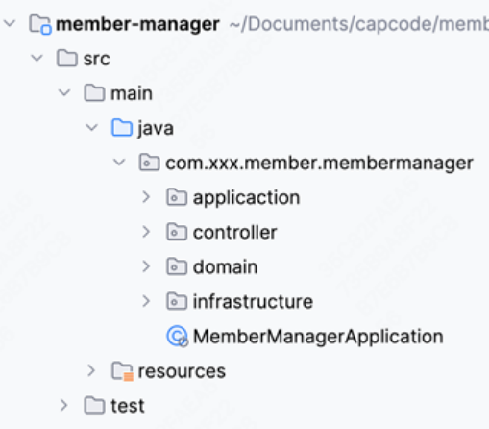Click the member-manager module folder icon

point(40,24)
